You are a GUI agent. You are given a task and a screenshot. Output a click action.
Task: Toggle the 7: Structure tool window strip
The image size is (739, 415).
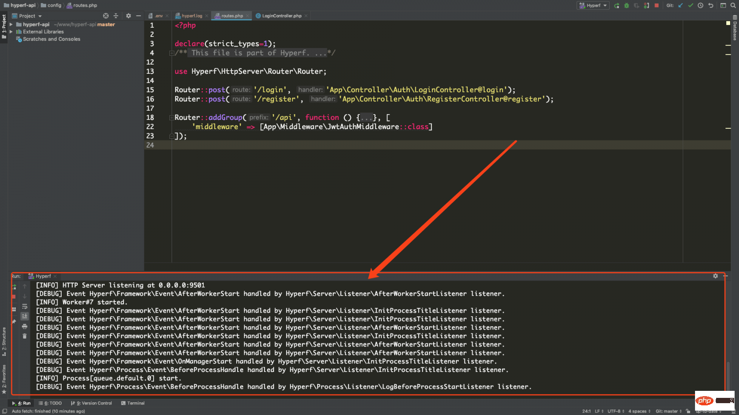[4, 341]
